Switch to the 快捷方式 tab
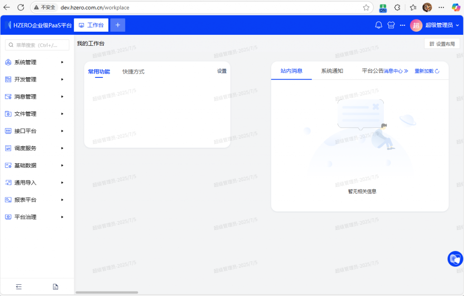This screenshot has height=296, width=464. pyautogui.click(x=133, y=72)
